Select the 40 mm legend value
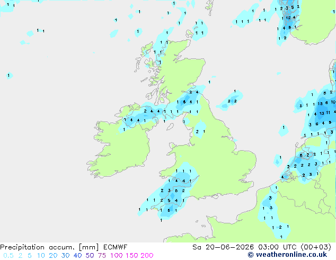This screenshot has height=260, width=336. [x=77, y=256]
